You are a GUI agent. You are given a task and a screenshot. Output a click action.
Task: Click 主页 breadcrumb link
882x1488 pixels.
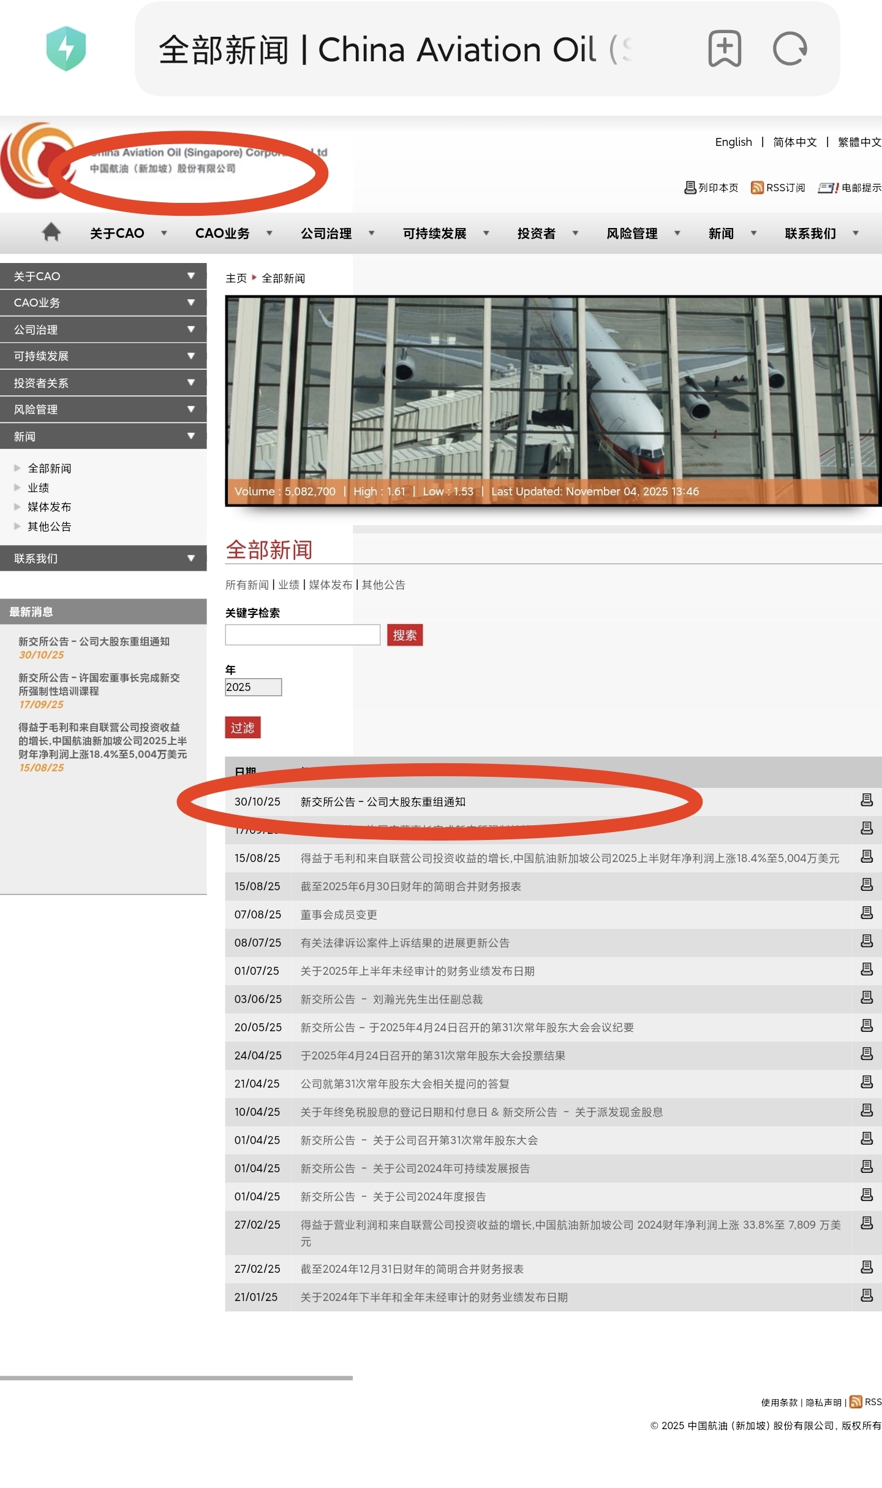(x=236, y=278)
